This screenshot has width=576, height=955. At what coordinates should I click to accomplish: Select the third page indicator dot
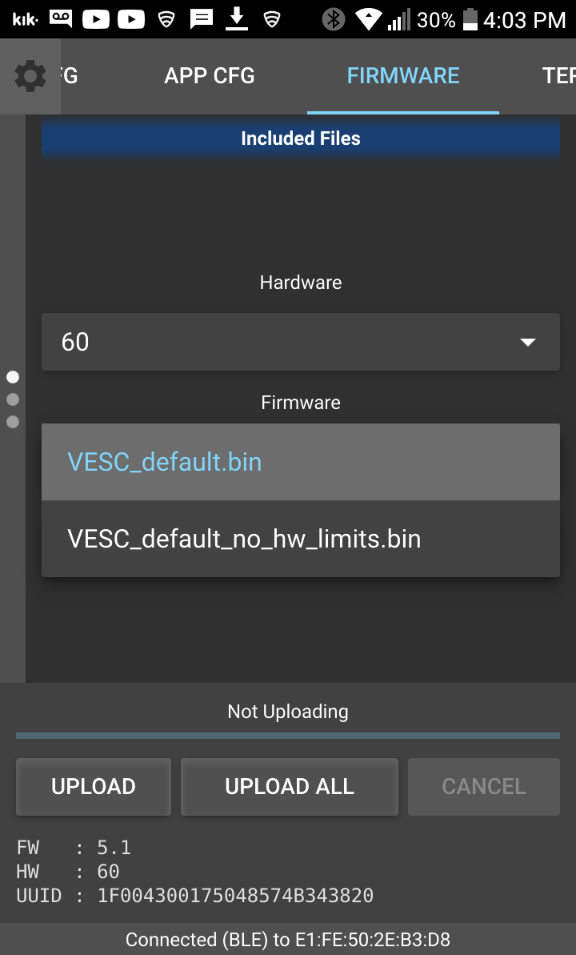pyautogui.click(x=13, y=422)
